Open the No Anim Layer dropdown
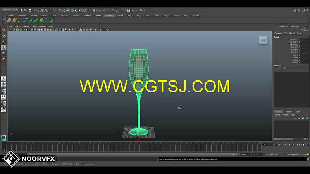The image size is (310, 174). (x=272, y=154)
